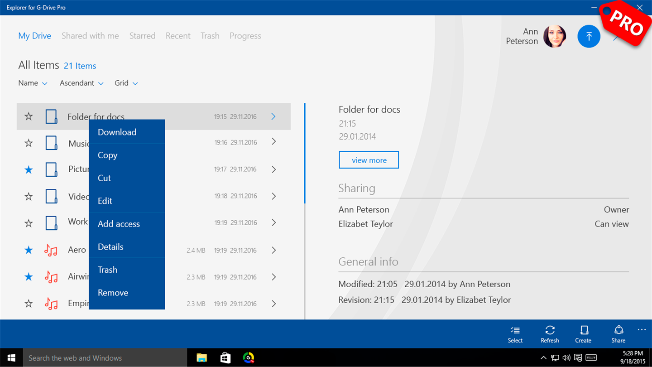This screenshot has width=652, height=367.
Task: Select Add access in the context menu
Action: [127, 224]
